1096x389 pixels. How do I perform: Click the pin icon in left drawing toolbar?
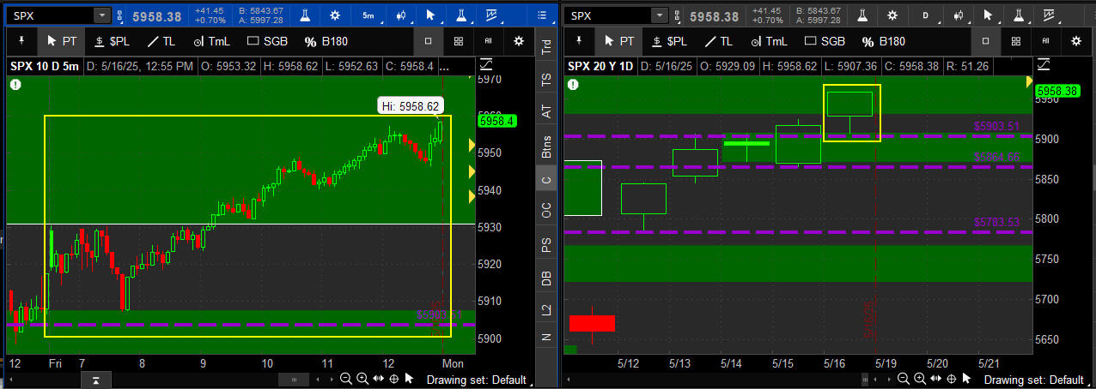click(x=23, y=41)
